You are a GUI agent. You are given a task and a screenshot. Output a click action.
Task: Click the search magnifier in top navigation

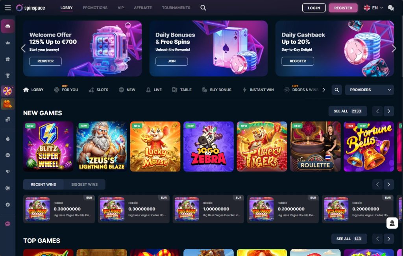click(203, 8)
